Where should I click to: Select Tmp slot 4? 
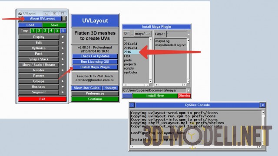pos(51,31)
